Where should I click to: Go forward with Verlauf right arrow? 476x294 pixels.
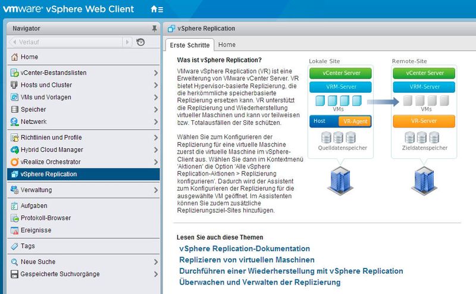(127, 42)
